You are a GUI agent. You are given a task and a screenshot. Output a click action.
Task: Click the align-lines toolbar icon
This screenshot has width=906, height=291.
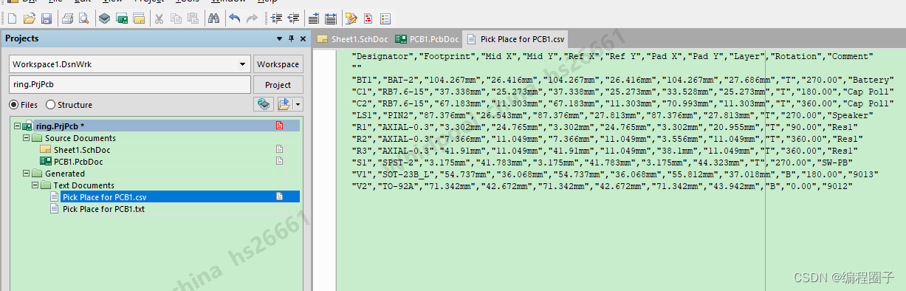314,18
